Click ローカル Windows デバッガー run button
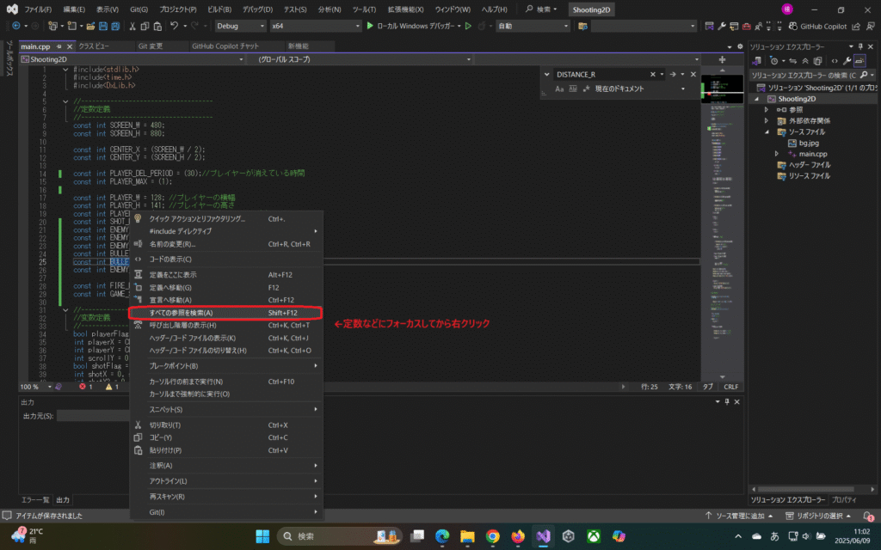881x550 pixels. point(413,26)
